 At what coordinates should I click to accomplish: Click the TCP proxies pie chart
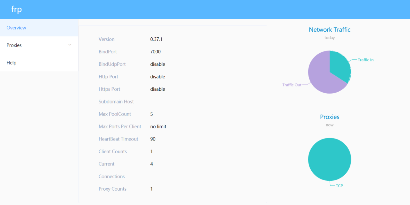(330, 159)
